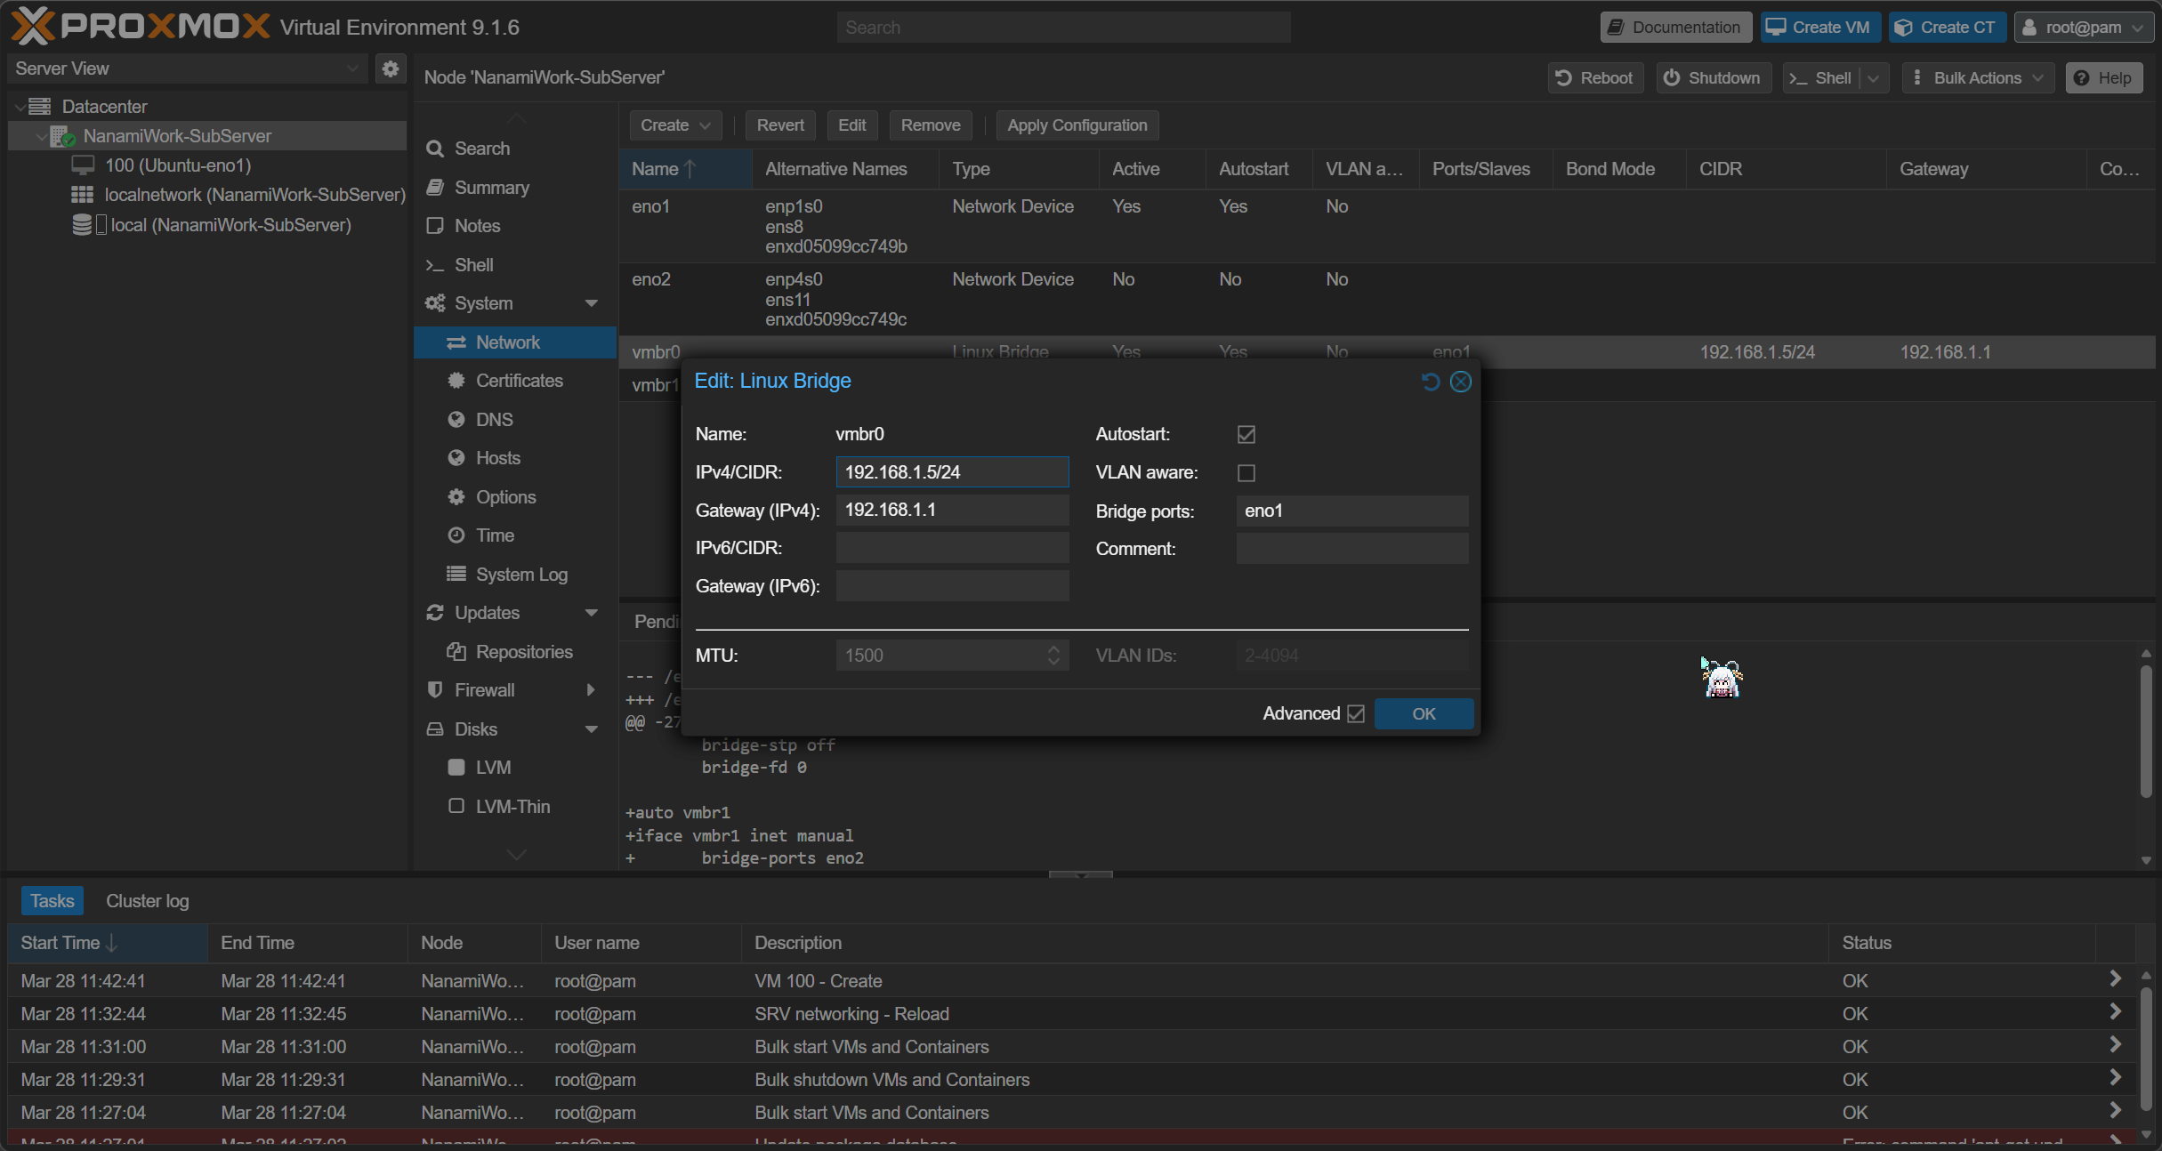Click the Proxmox logo

(141, 26)
